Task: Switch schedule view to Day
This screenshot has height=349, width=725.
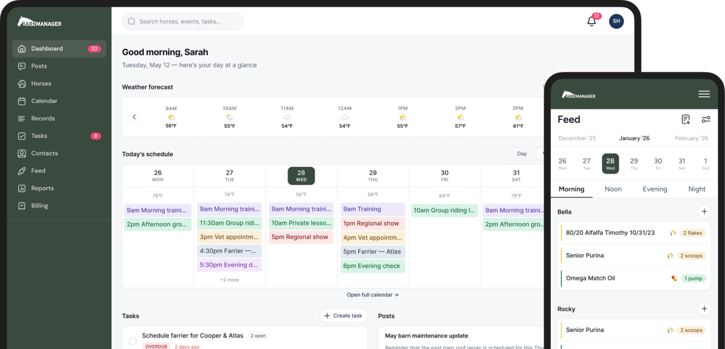Action: tap(522, 154)
